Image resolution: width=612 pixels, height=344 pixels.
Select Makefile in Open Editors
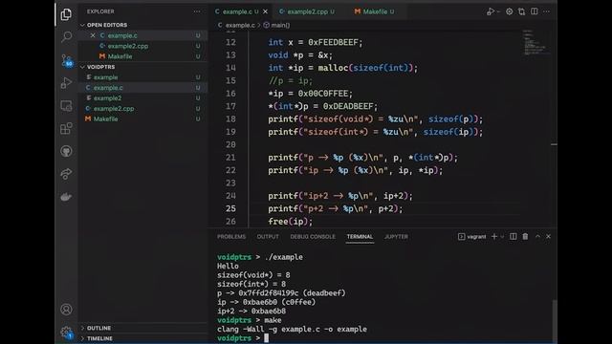(120, 56)
